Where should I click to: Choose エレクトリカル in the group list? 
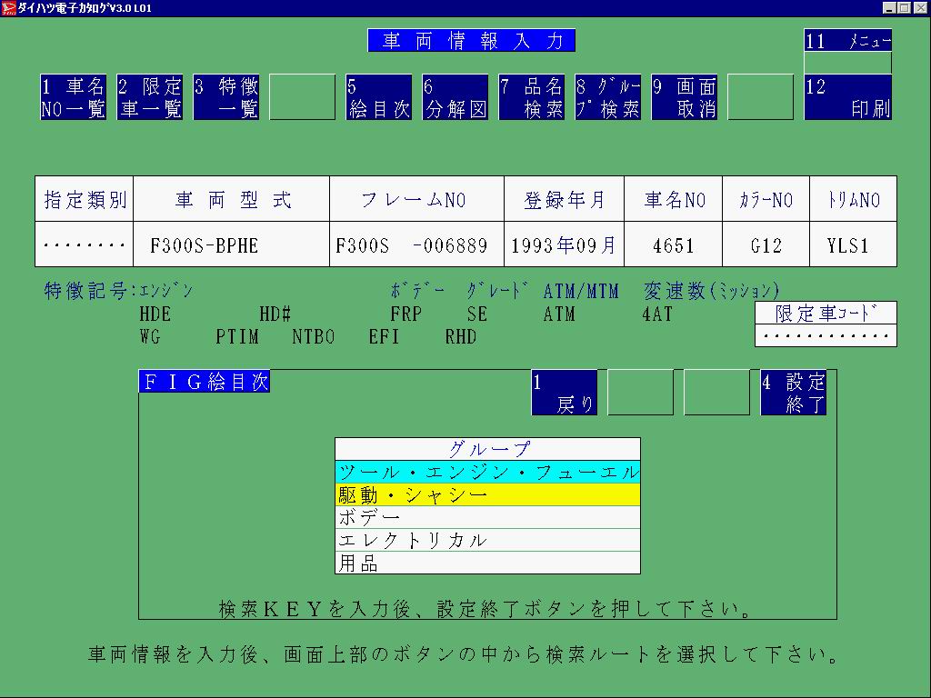(x=487, y=540)
